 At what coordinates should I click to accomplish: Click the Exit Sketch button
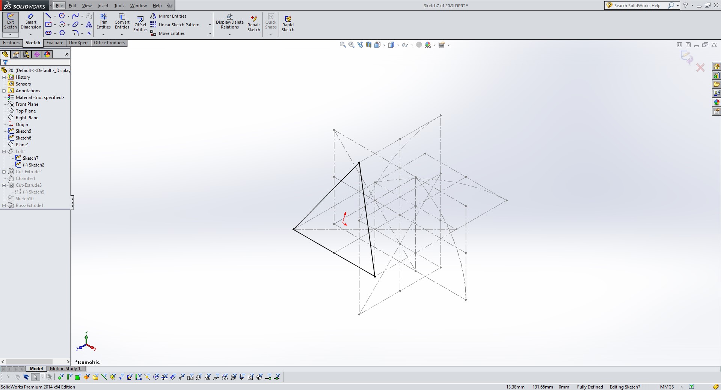(x=11, y=21)
